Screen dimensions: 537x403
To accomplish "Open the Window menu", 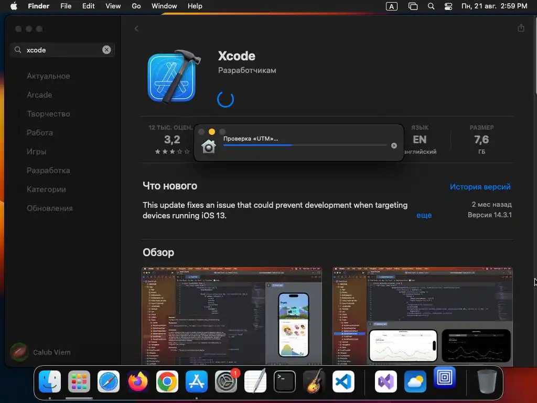I will [x=164, y=6].
